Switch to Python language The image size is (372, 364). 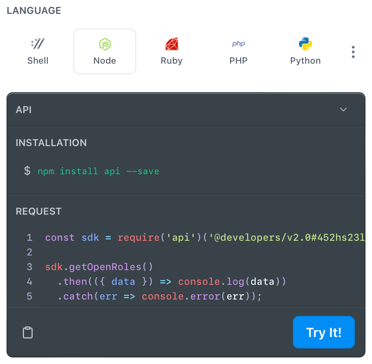(x=306, y=51)
